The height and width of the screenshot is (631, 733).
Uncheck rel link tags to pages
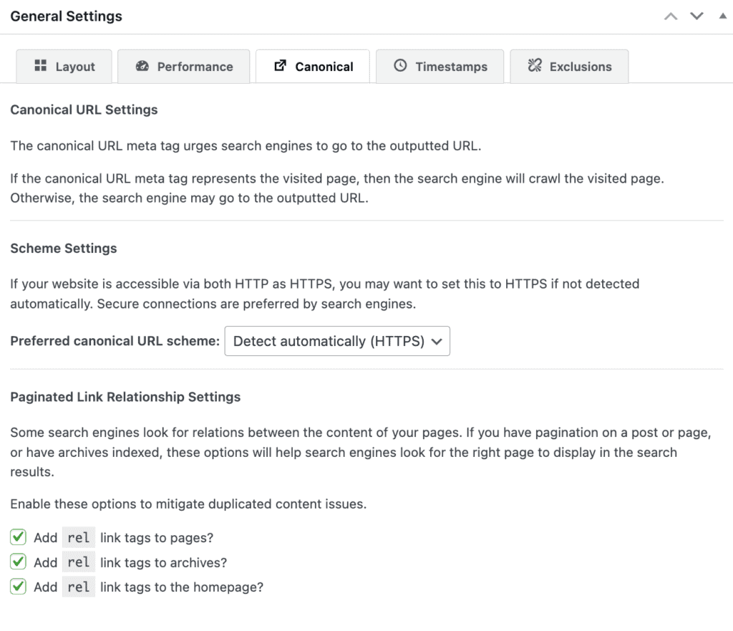tap(18, 537)
